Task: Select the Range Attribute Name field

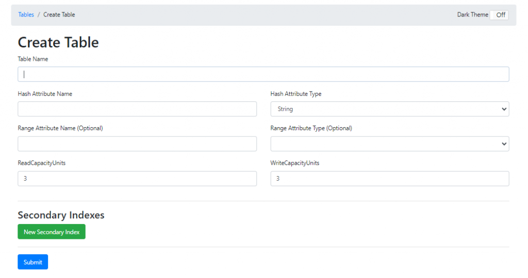Action: click(137, 144)
